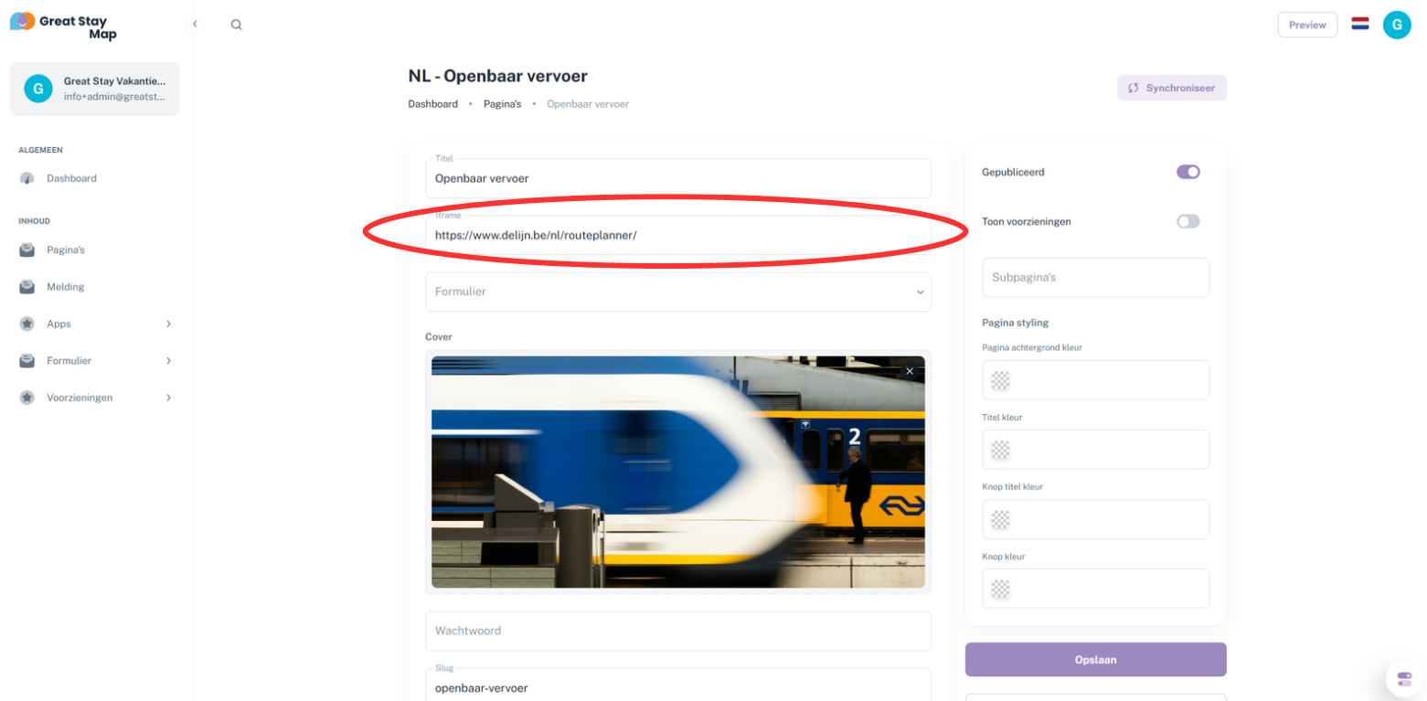1427x701 pixels.
Task: Enable the Toon voorzieningen switch
Action: click(1187, 221)
